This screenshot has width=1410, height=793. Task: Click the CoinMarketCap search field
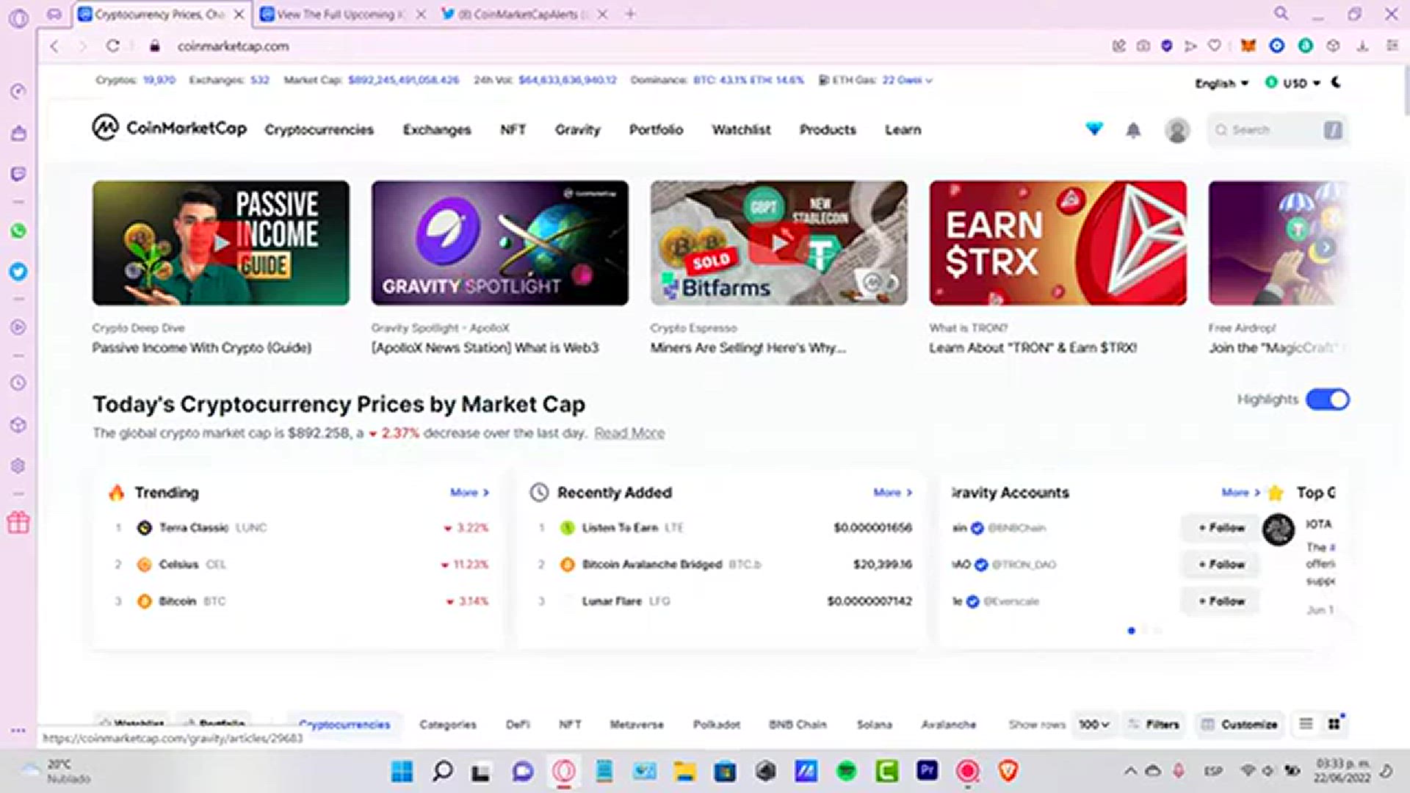click(x=1277, y=130)
